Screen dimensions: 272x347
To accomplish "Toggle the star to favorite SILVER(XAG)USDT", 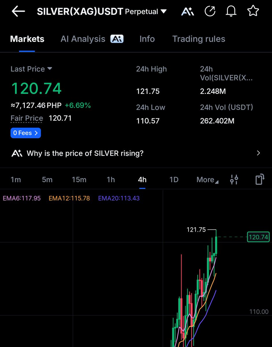I will pos(253,11).
